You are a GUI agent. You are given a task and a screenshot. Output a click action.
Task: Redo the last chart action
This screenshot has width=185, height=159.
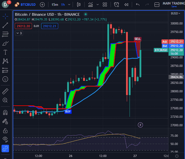147,5
